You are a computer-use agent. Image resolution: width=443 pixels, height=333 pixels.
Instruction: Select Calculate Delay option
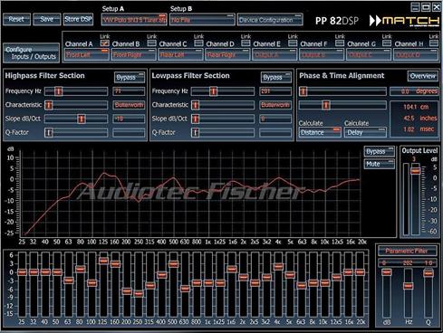(365, 132)
